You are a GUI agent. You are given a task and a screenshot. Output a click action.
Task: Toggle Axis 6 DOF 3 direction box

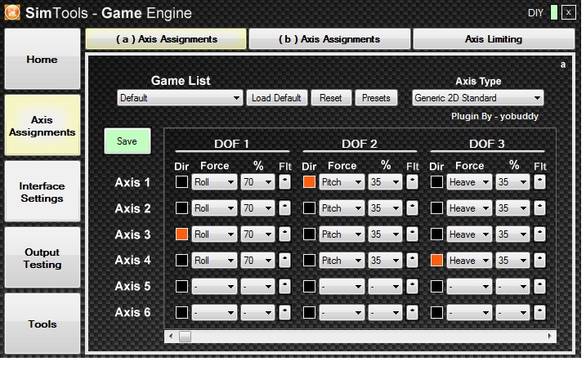click(436, 313)
